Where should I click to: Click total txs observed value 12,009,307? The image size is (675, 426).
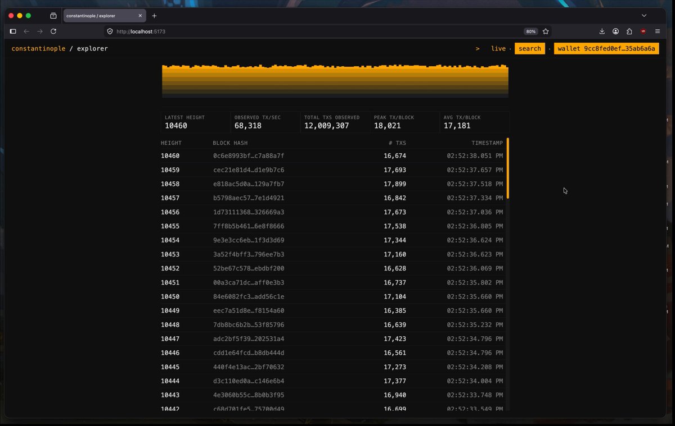click(327, 126)
